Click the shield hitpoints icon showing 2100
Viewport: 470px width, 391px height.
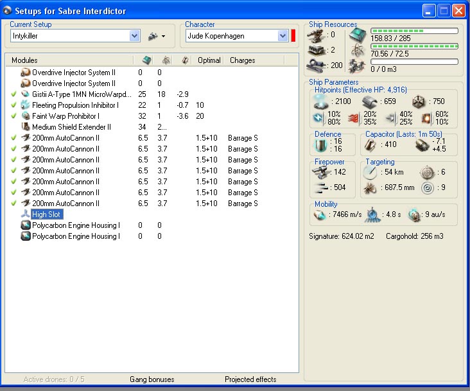pyautogui.click(x=321, y=101)
